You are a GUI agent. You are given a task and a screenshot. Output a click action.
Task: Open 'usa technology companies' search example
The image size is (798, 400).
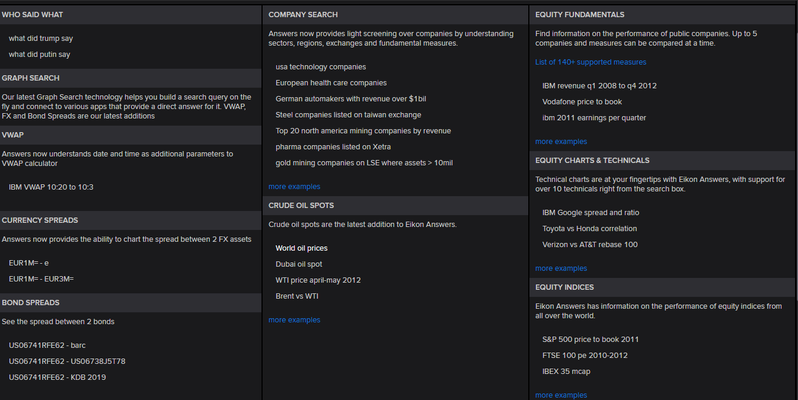[x=321, y=67]
